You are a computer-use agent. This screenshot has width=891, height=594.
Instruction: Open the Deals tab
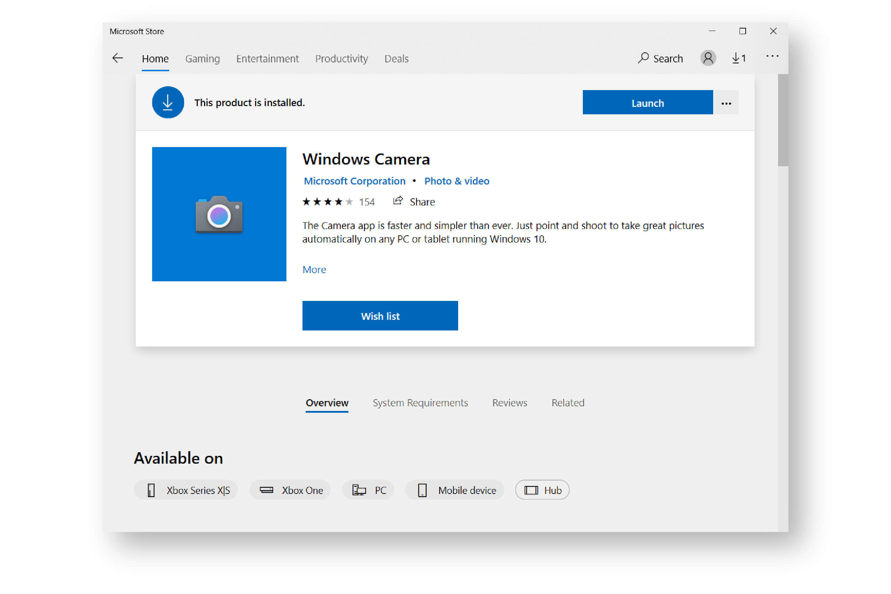[397, 59]
